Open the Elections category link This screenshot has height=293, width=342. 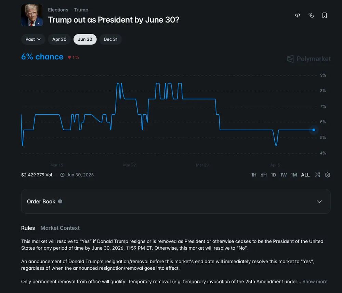(x=58, y=10)
